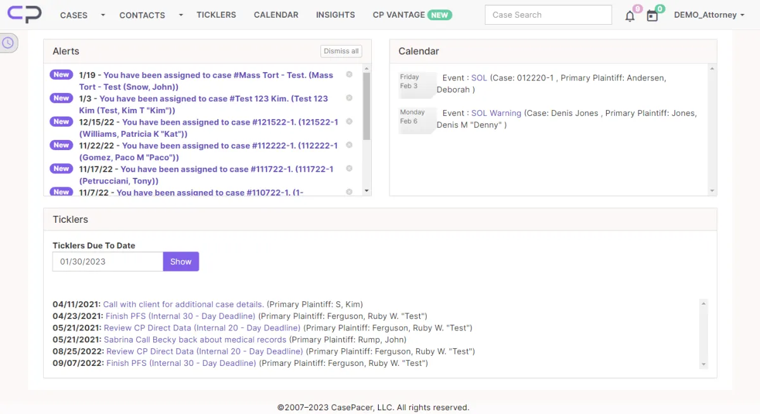Viewport: 760px width, 414px height.
Task: Open the Mass Tort - Test assignment alert
Action: (x=206, y=80)
